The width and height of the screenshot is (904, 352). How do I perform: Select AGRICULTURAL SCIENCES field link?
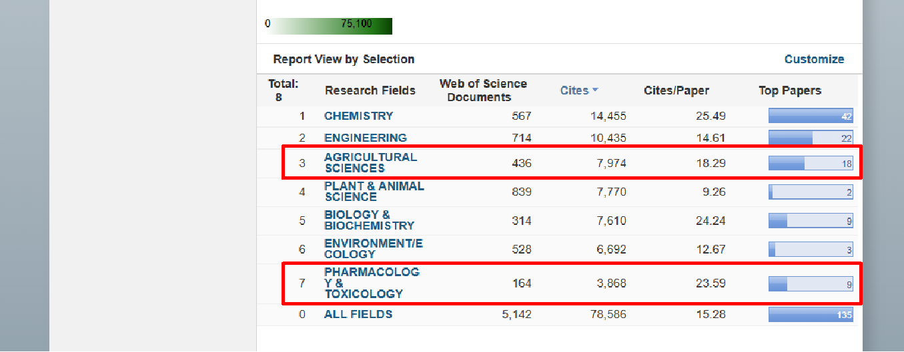click(370, 162)
